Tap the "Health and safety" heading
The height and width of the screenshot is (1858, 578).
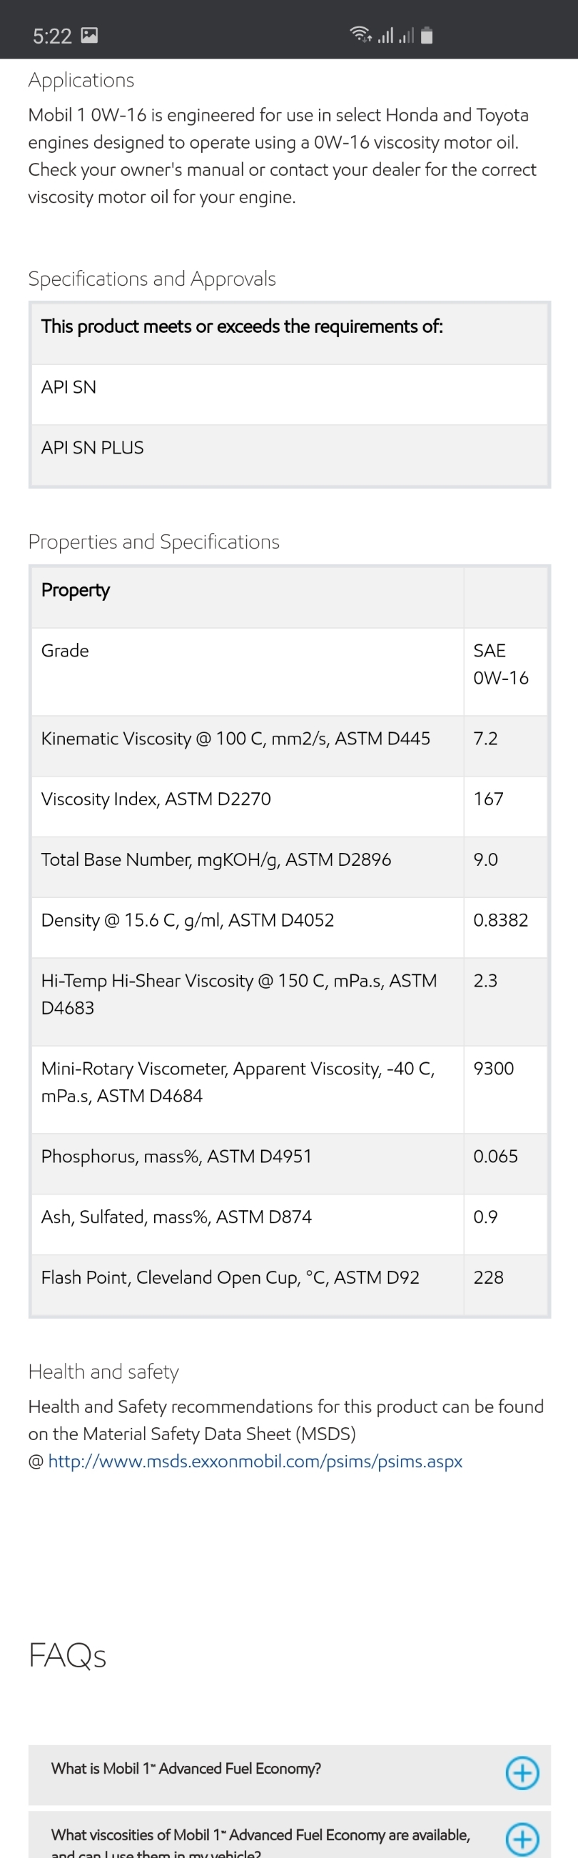coord(103,1371)
